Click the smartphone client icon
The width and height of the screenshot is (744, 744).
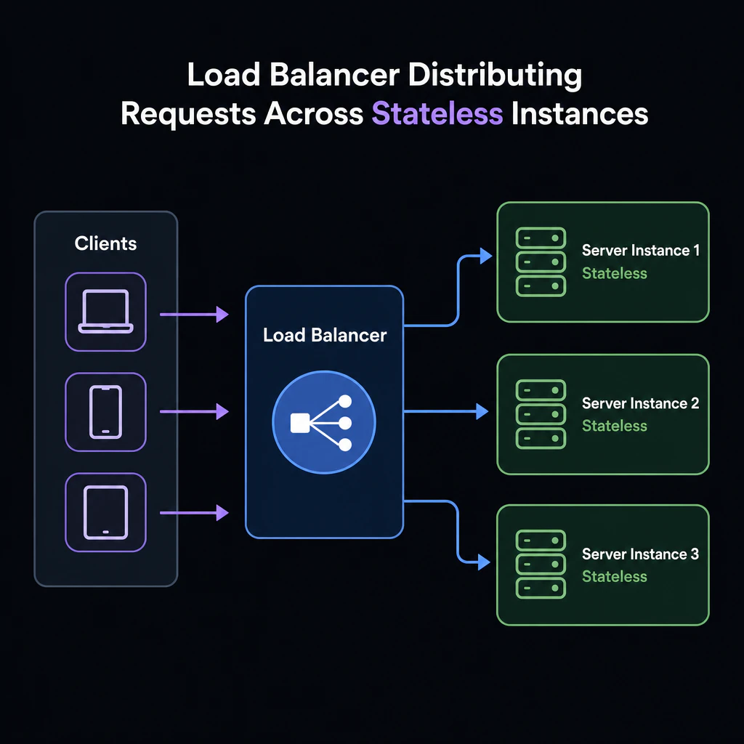[106, 412]
